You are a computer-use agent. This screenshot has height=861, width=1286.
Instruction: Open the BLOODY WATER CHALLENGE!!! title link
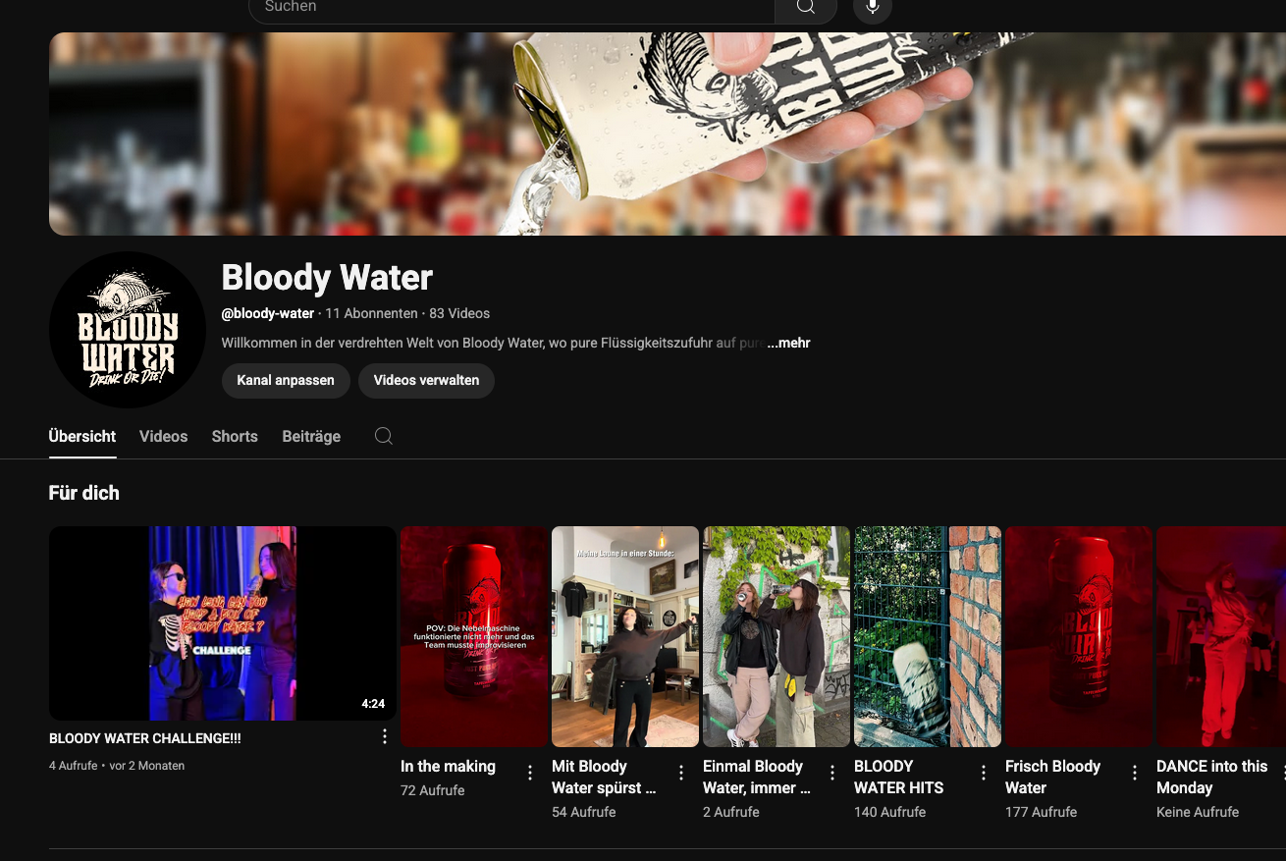point(145,738)
